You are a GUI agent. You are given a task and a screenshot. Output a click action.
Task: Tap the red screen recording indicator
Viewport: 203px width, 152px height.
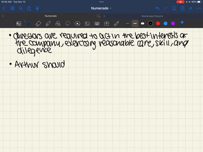[x=180, y=2]
